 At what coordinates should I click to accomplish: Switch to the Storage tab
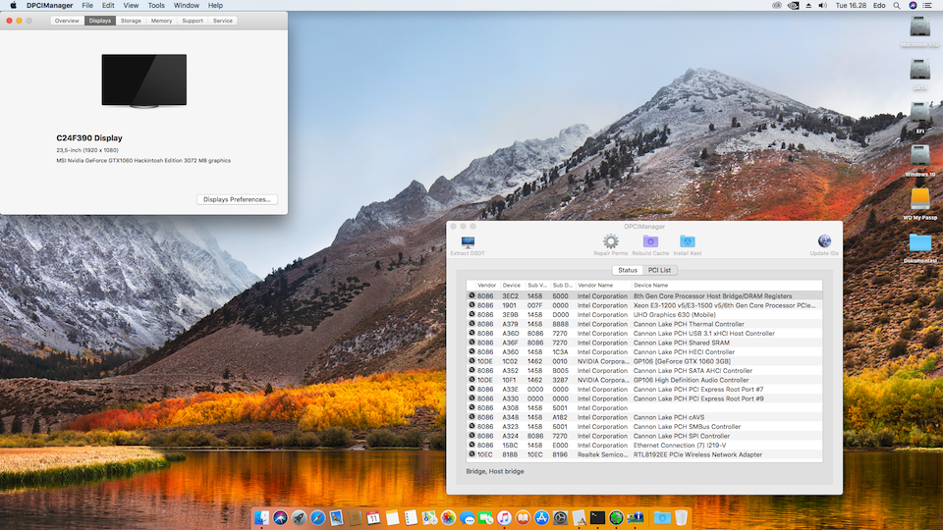point(131,21)
